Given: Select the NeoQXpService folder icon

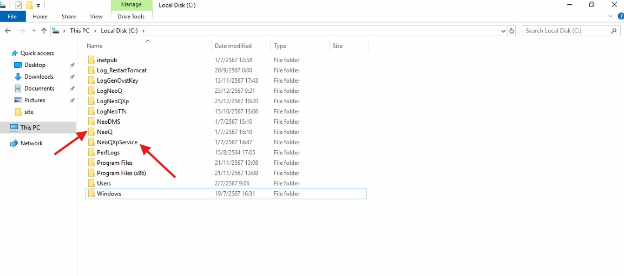Looking at the screenshot, I should pos(91,142).
